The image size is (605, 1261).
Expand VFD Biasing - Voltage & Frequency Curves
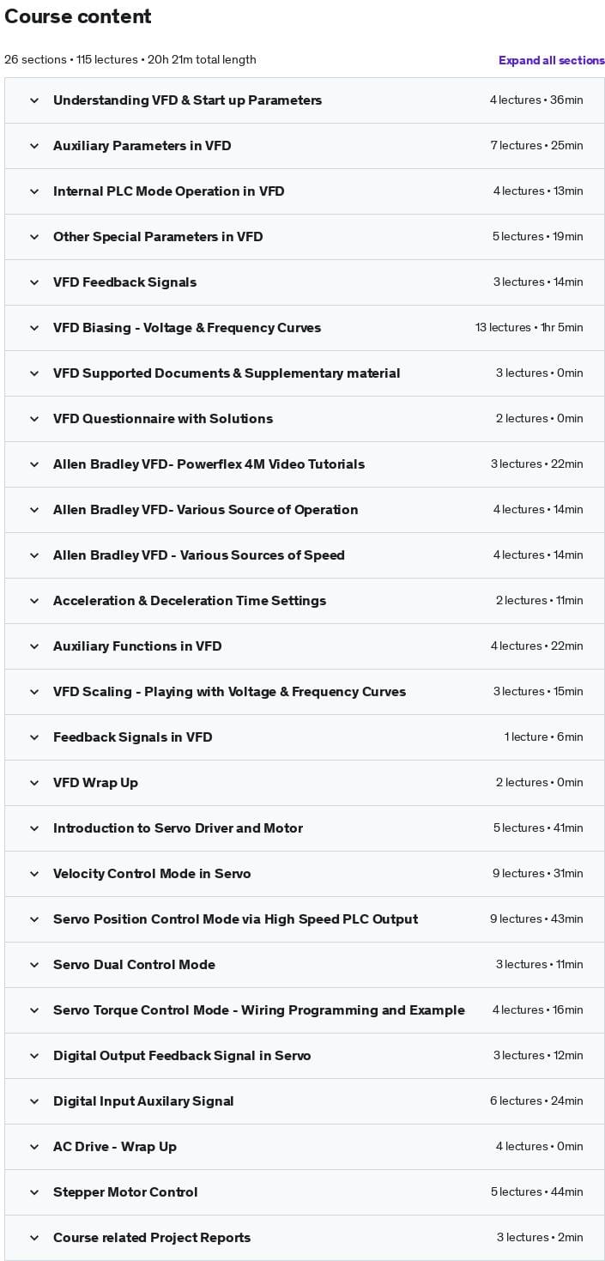point(186,328)
